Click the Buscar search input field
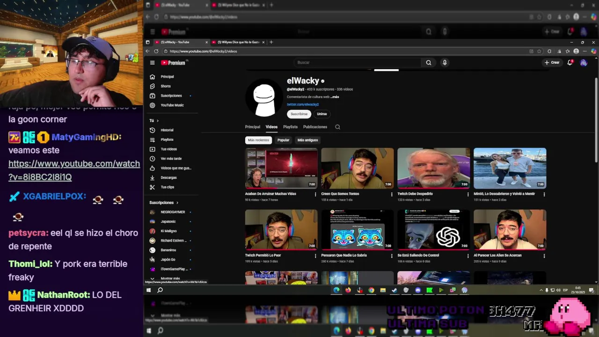Viewport: 599px width, 337px height. click(358, 63)
